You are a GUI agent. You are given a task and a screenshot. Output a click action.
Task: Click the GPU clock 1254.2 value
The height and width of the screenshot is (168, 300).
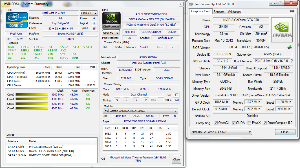tap(118, 47)
